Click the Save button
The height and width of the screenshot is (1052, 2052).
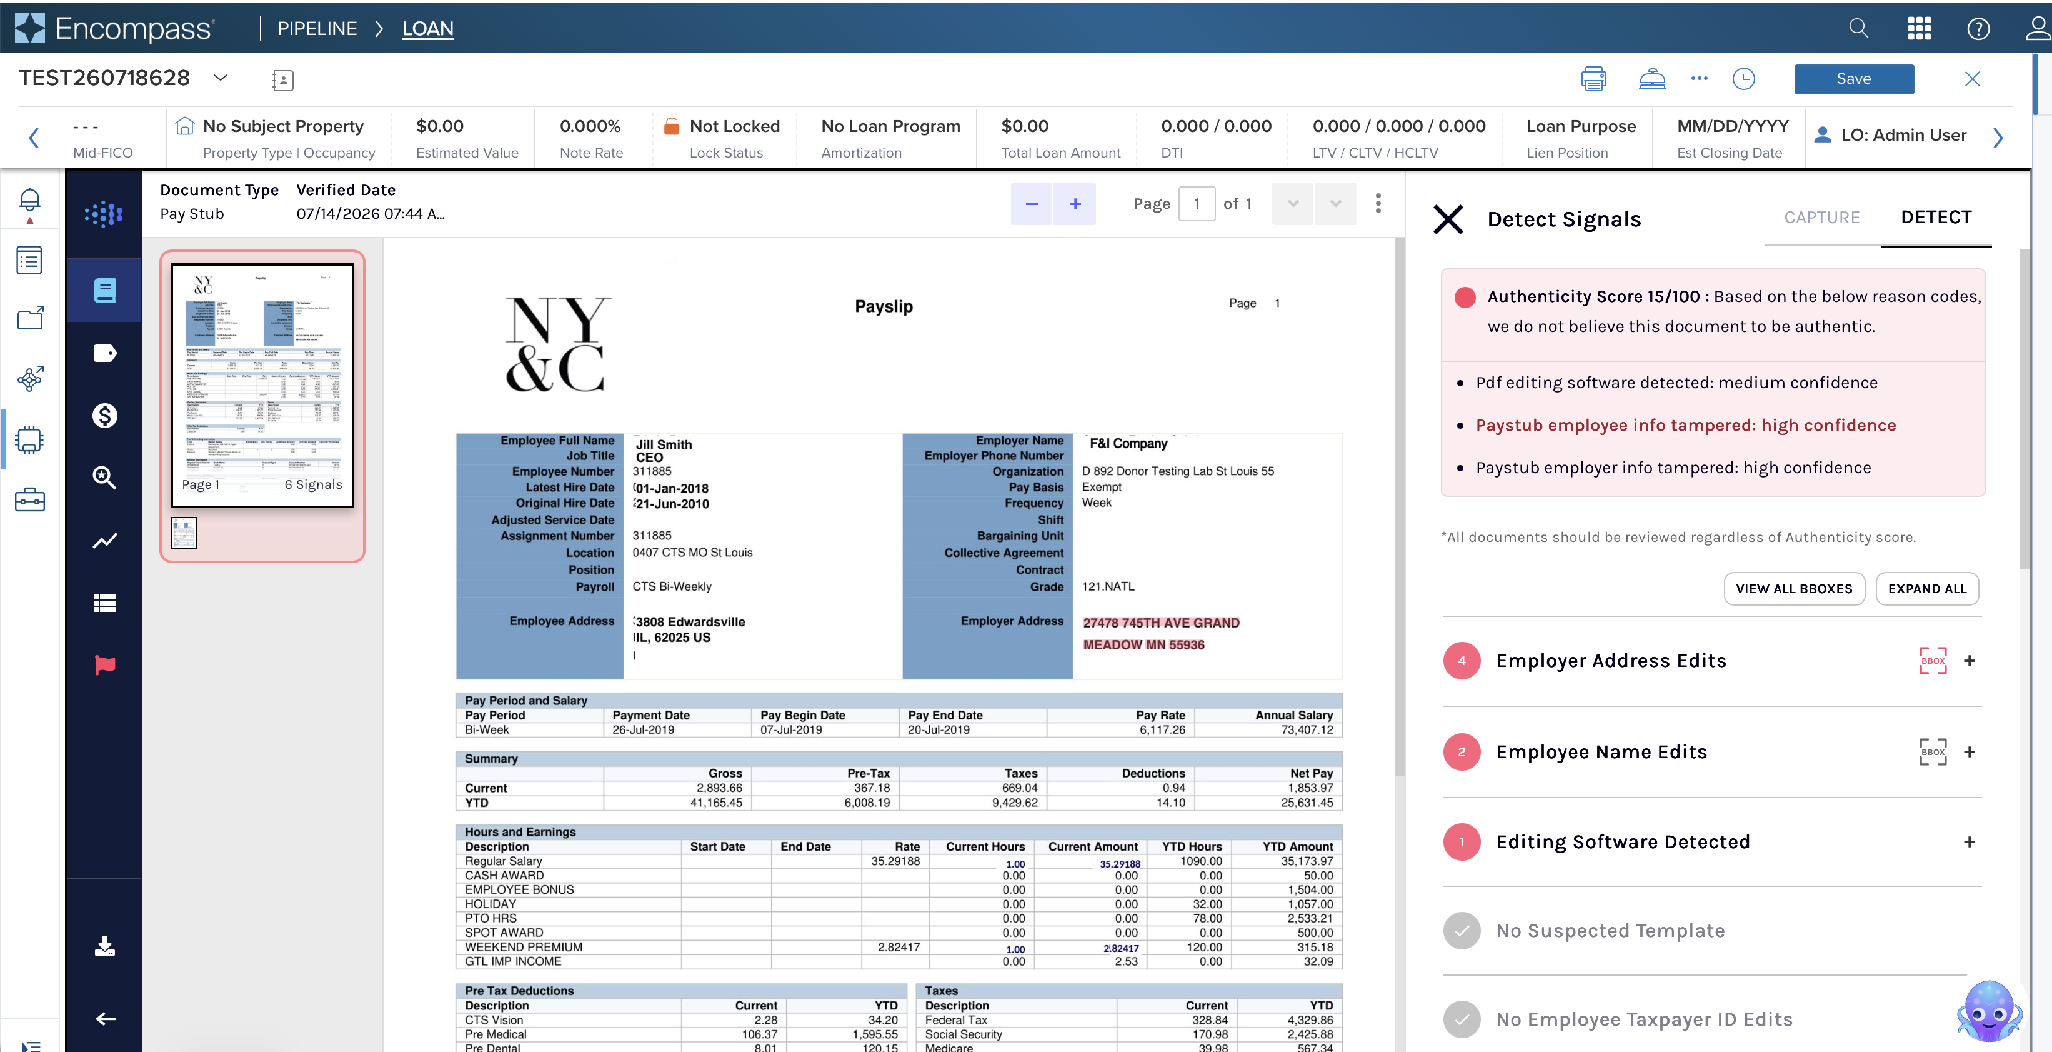tap(1854, 79)
